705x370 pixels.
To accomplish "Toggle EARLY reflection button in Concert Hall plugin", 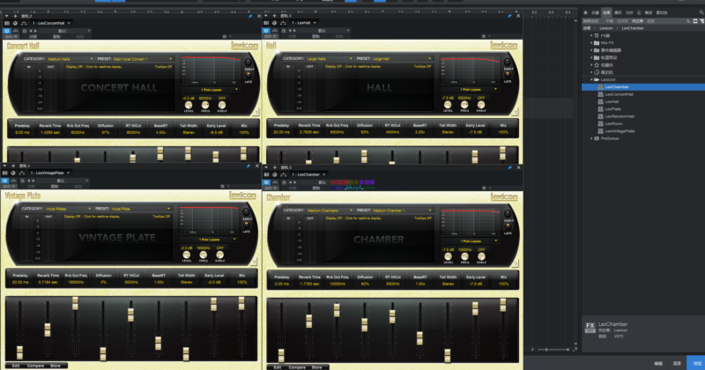I will pos(249,63).
